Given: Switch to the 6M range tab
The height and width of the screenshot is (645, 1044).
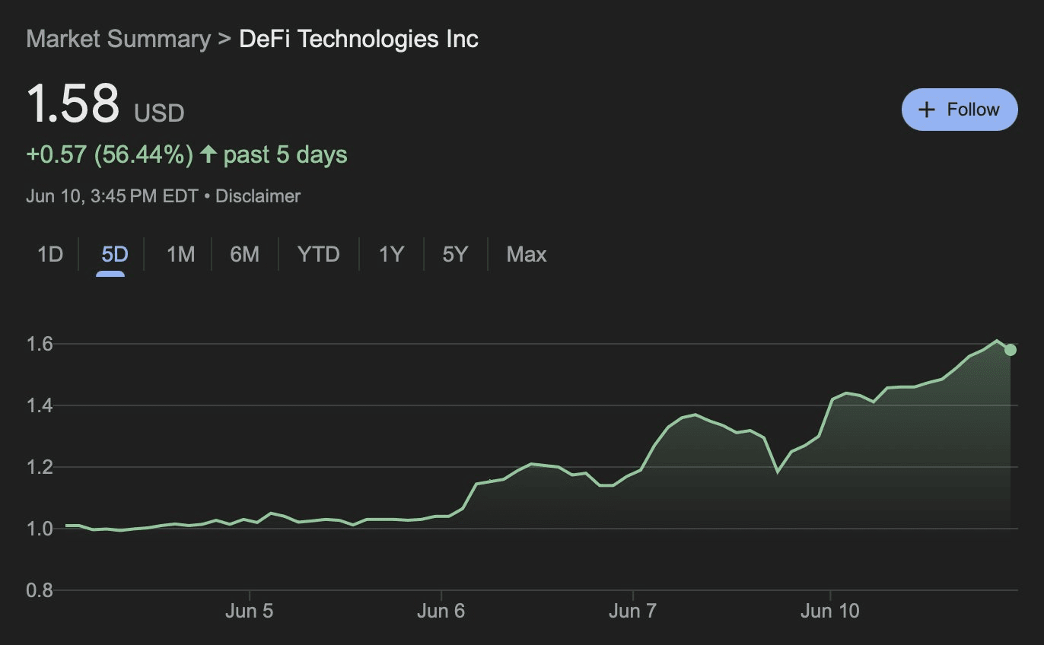Looking at the screenshot, I should click(244, 254).
